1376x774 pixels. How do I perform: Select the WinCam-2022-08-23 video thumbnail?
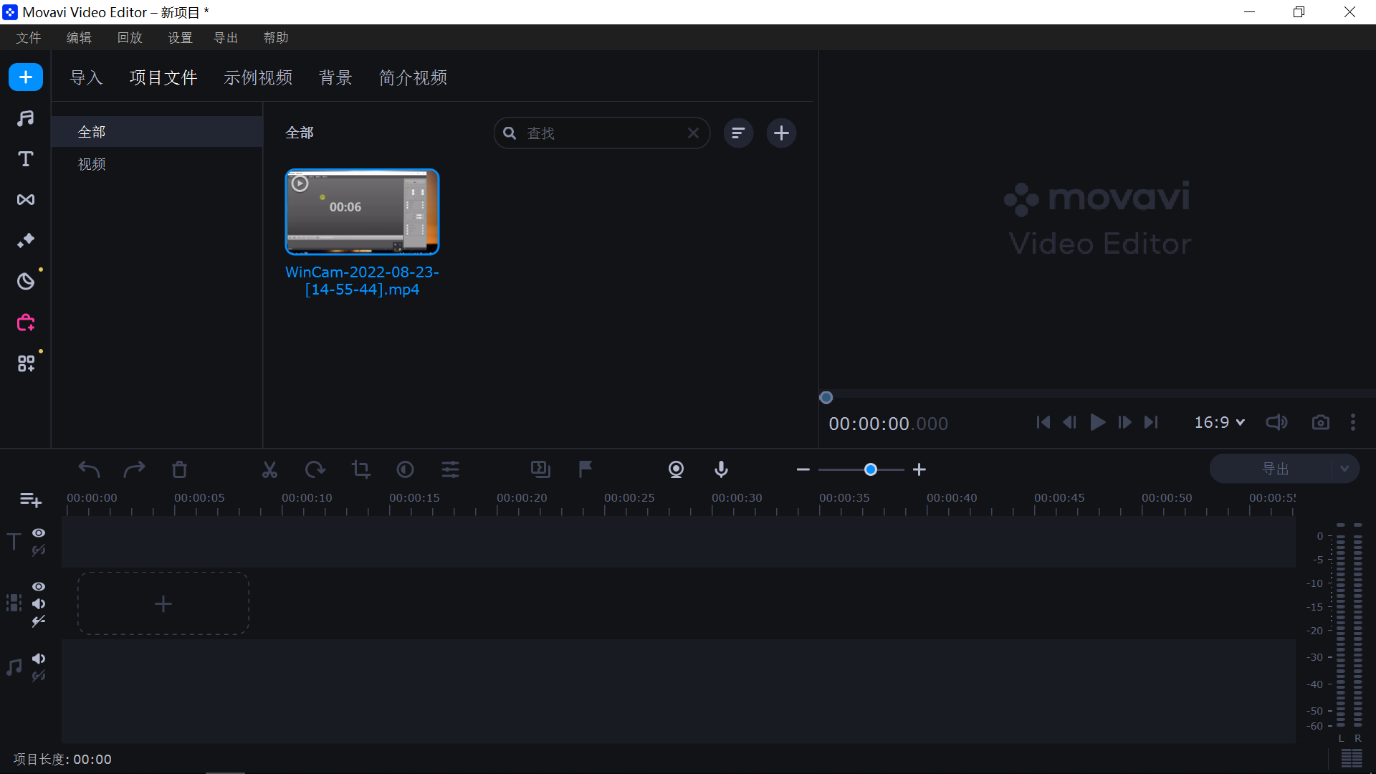click(363, 212)
